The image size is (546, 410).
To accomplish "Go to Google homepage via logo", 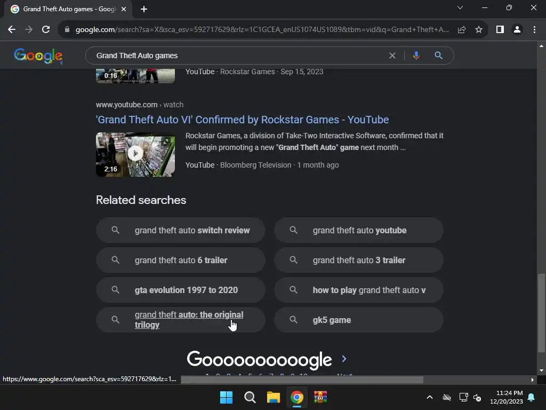I will (38, 56).
